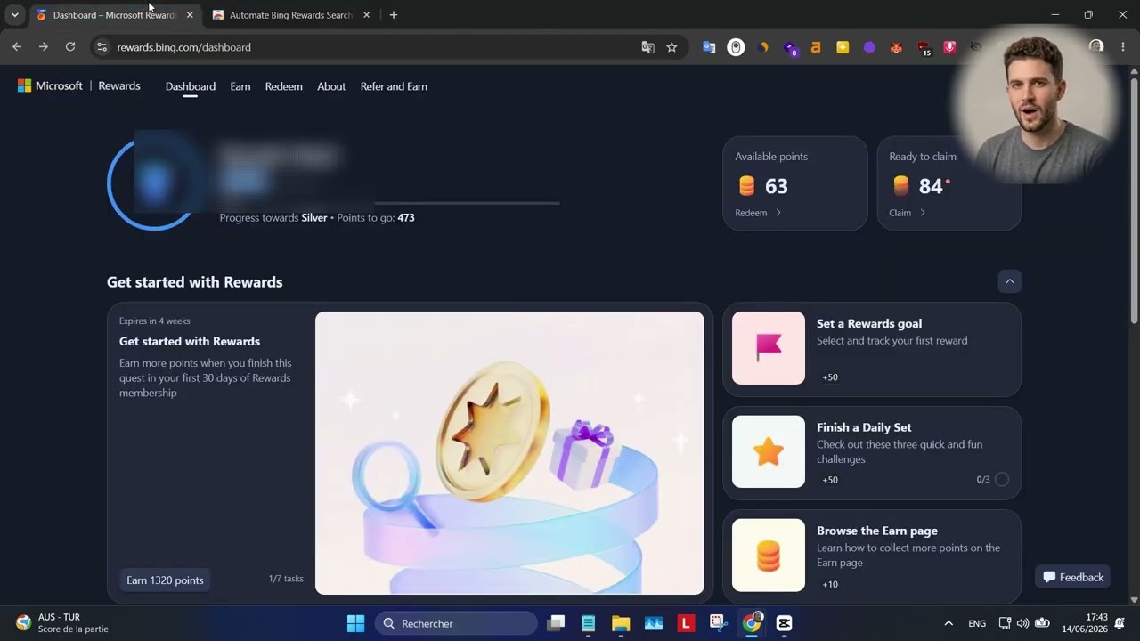Click the orange star thumbnail
This screenshot has width=1140, height=641.
point(769,451)
